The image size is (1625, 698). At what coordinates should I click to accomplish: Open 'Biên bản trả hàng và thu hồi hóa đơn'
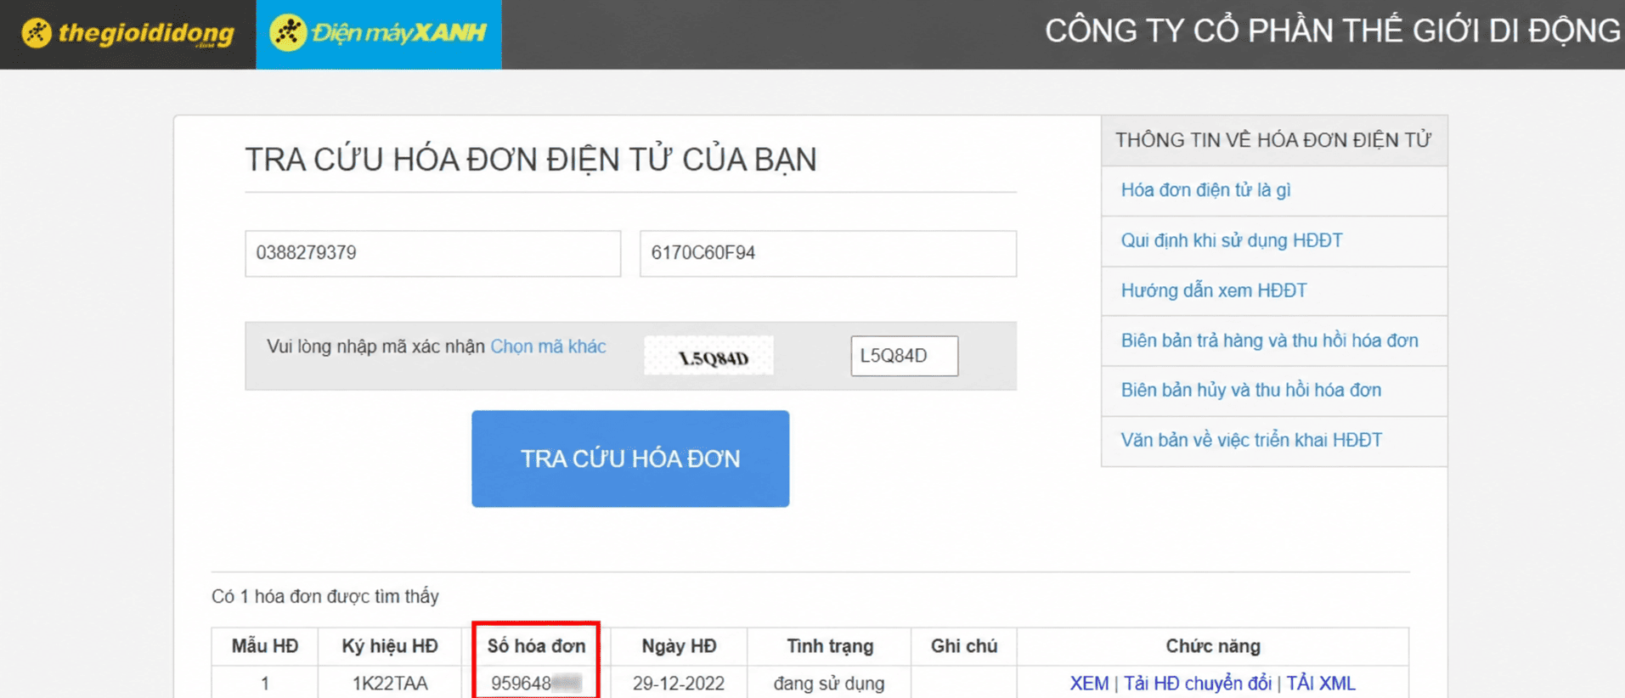(x=1269, y=341)
